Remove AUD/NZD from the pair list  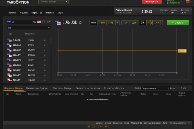[45, 60]
